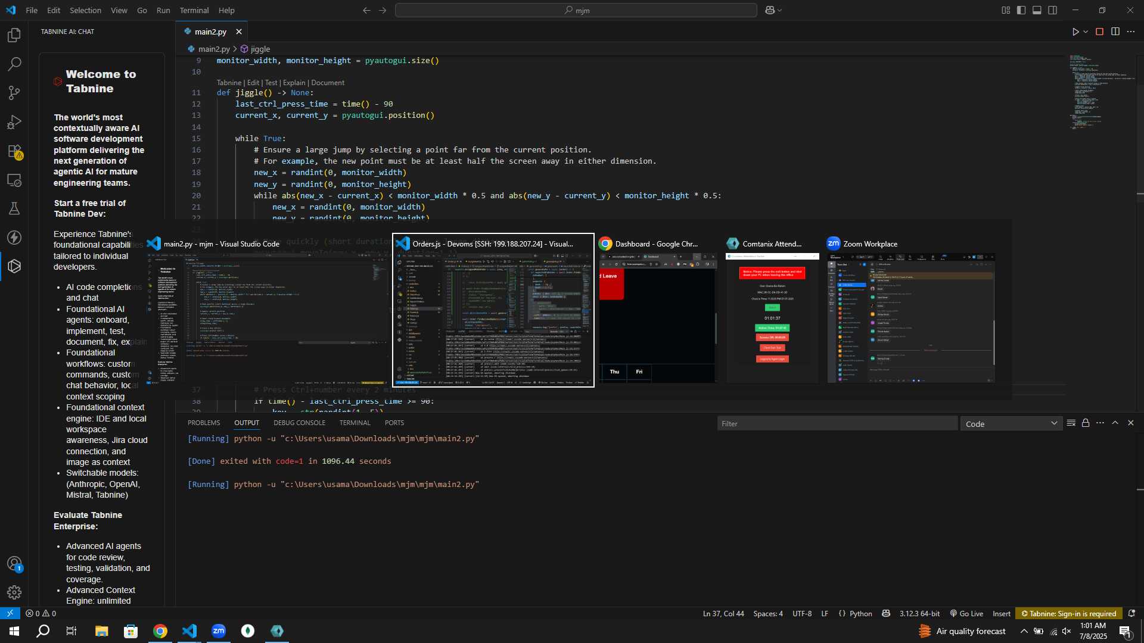Expand Copilot dropdown arrow in title bar
The image size is (1144, 643).
tap(780, 10)
